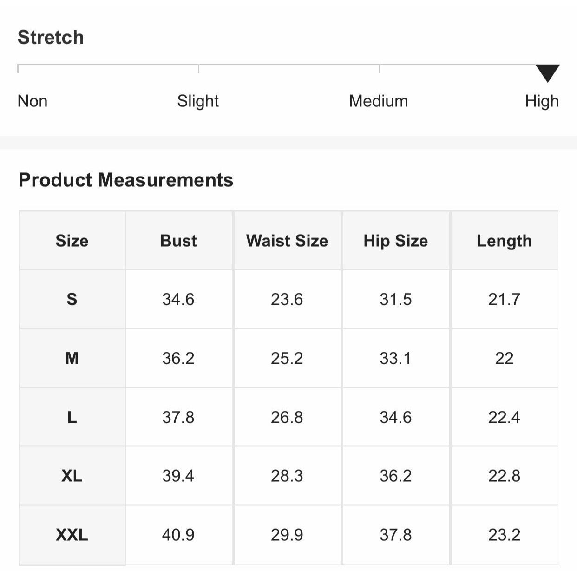Click the Medium stretch label

coord(378,101)
